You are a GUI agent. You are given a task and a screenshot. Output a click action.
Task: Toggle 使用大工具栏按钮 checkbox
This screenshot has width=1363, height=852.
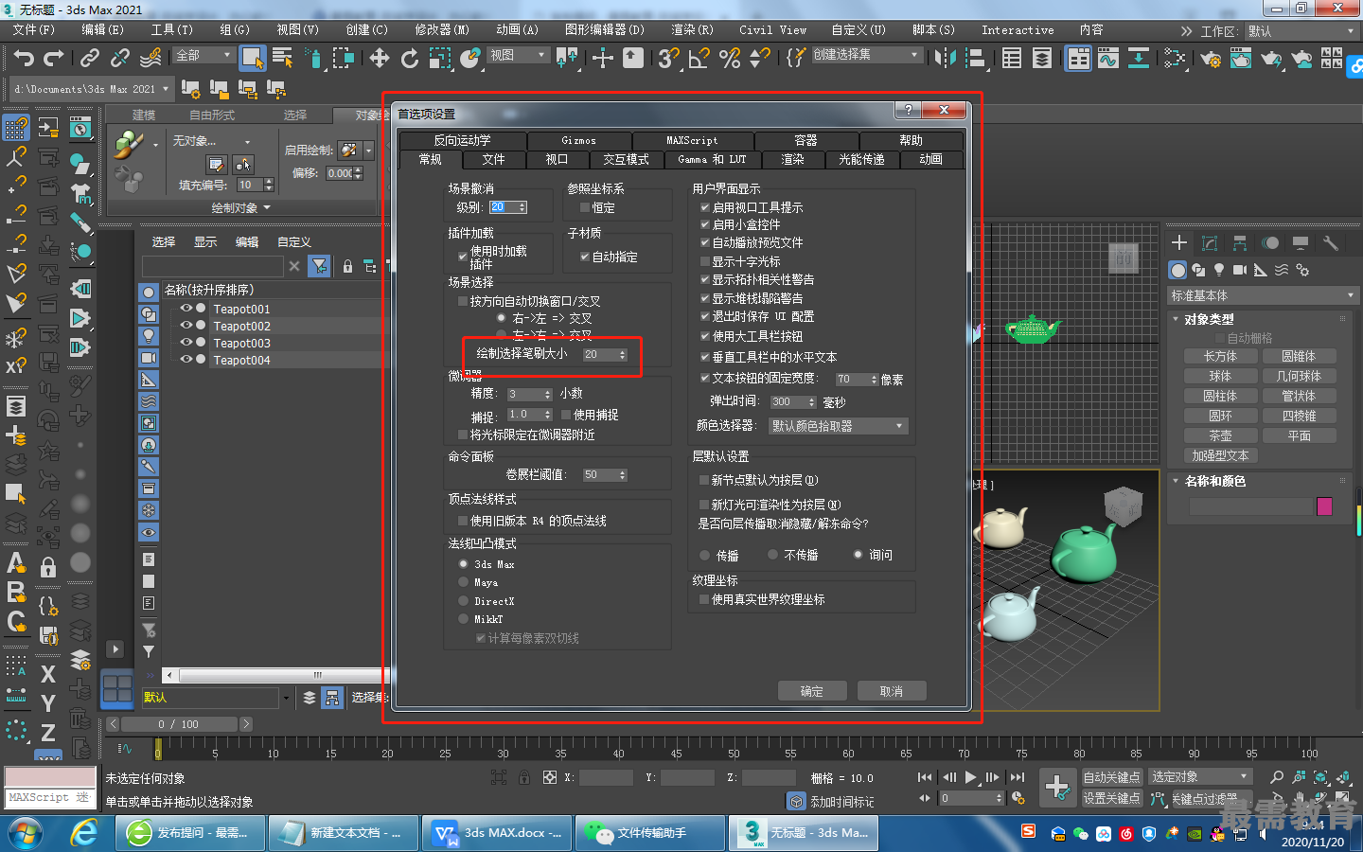coord(705,336)
